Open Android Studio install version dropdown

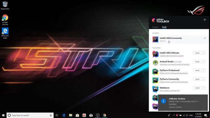pyautogui.click(x=203, y=62)
